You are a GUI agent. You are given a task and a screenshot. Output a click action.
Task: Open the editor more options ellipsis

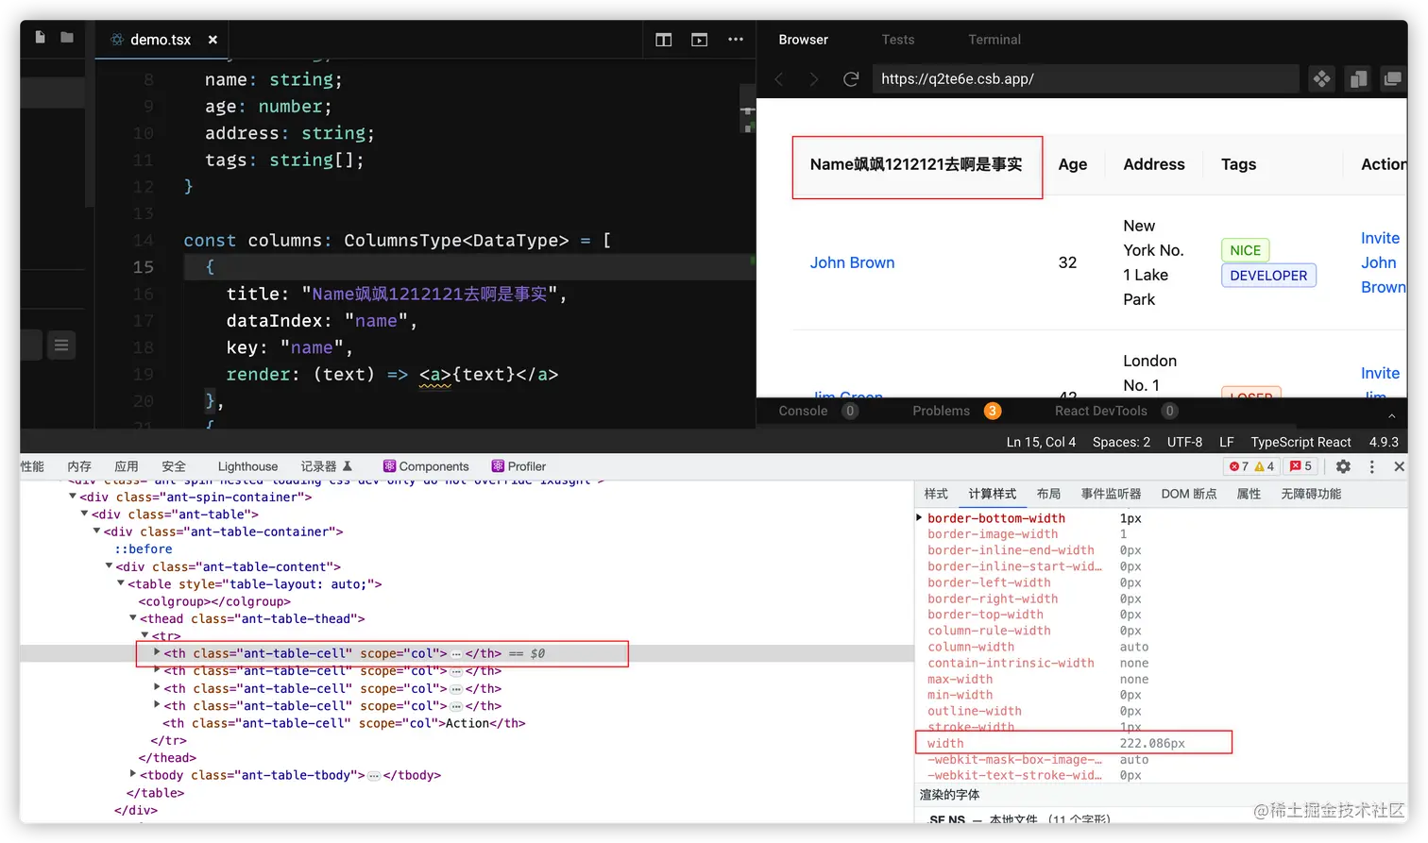[x=736, y=40]
